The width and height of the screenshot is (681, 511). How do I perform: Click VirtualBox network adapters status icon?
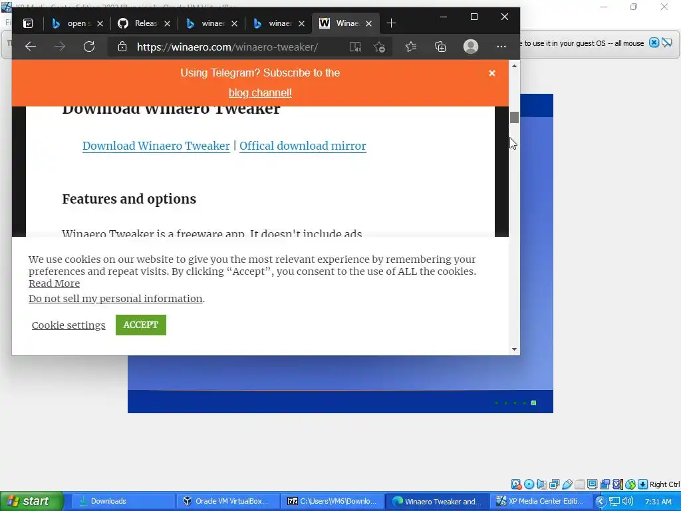coord(554,484)
